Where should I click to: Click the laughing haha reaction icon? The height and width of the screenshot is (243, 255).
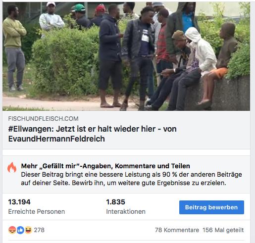[x=28, y=230]
